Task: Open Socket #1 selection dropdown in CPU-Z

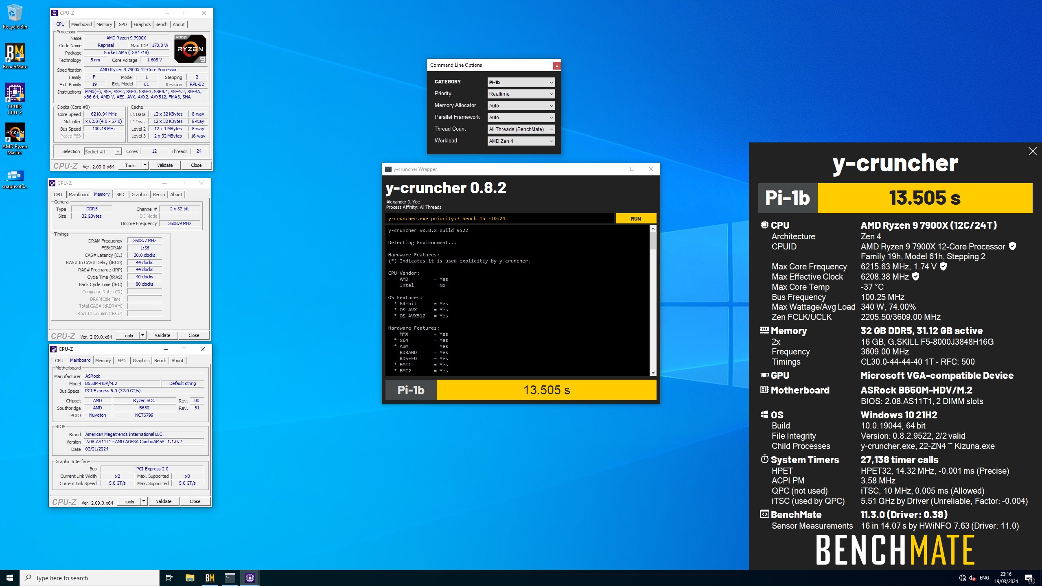Action: click(x=103, y=152)
